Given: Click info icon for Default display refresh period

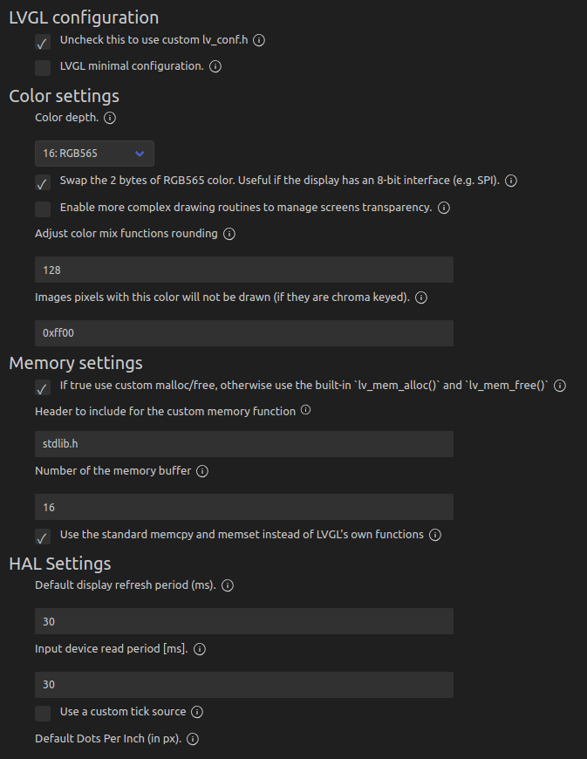Looking at the screenshot, I should tap(228, 585).
